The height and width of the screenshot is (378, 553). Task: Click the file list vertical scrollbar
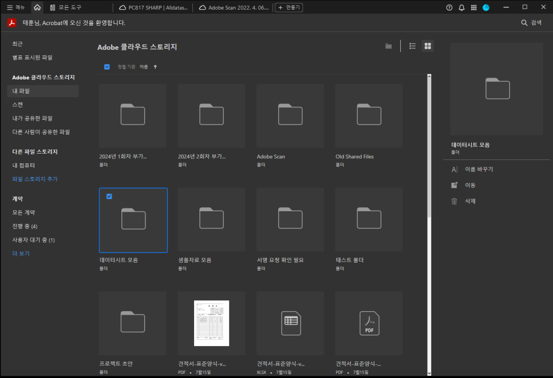(x=429, y=148)
